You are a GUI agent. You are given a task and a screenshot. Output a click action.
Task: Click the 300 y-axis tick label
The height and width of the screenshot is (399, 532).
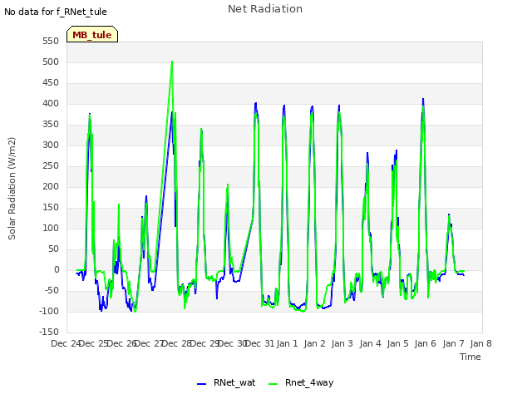pyautogui.click(x=51, y=145)
